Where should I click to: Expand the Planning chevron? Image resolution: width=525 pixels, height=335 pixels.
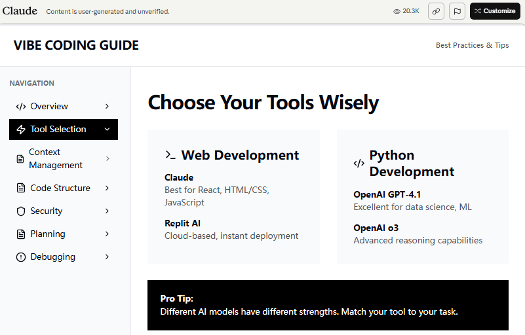107,234
